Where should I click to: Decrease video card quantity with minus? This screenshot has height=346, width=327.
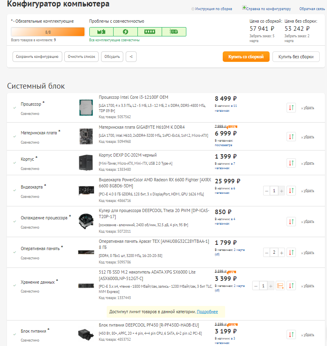click(x=267, y=191)
